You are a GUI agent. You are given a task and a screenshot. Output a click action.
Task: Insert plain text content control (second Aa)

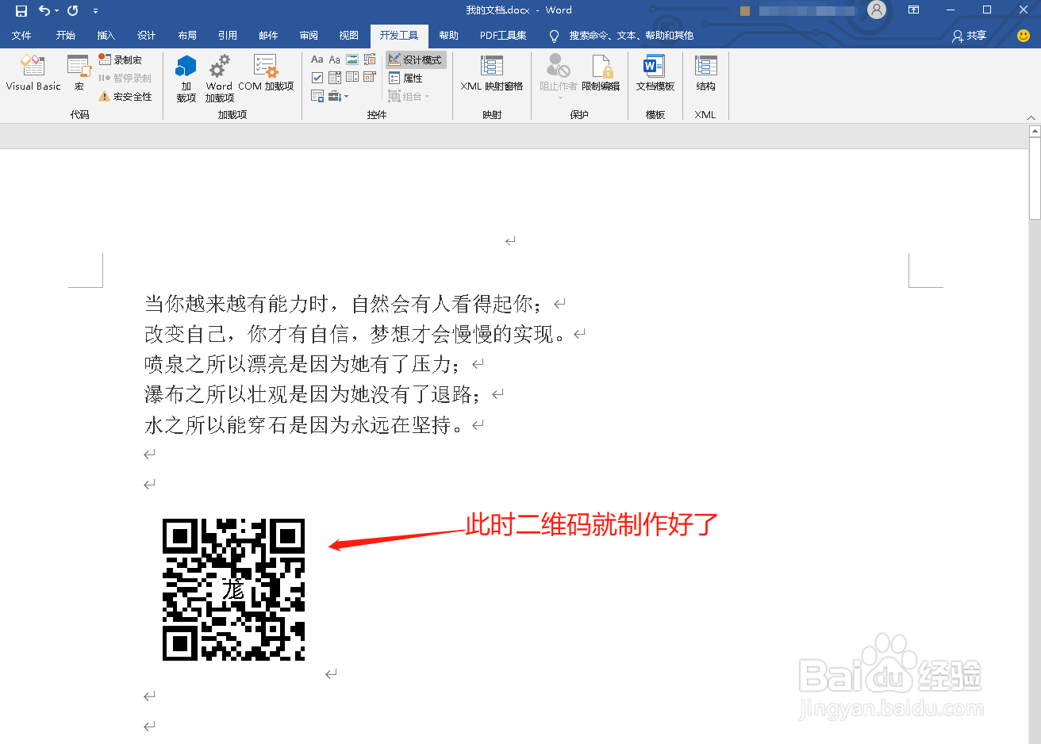[334, 59]
